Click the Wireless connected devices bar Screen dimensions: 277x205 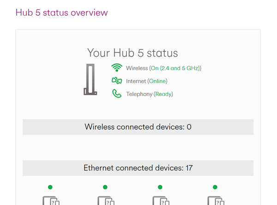(x=138, y=127)
